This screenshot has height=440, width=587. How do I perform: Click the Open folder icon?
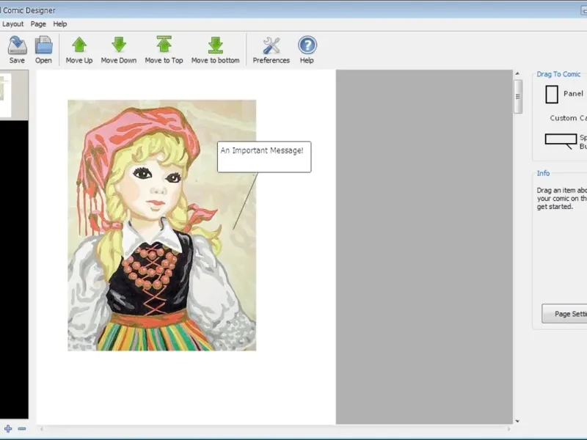43,45
